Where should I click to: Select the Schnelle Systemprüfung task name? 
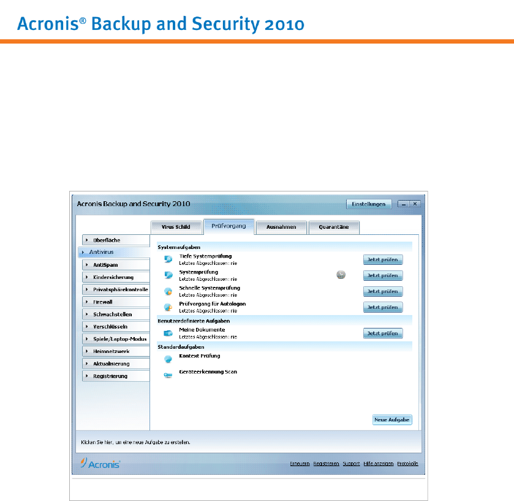pyautogui.click(x=210, y=288)
